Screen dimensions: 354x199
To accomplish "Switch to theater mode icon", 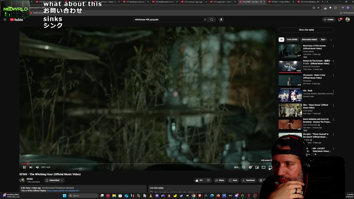I will pos(264,167).
